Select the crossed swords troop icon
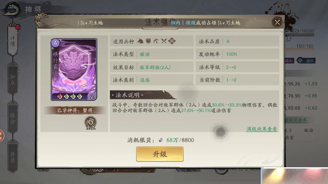The width and height of the screenshot is (328, 184). (164, 41)
